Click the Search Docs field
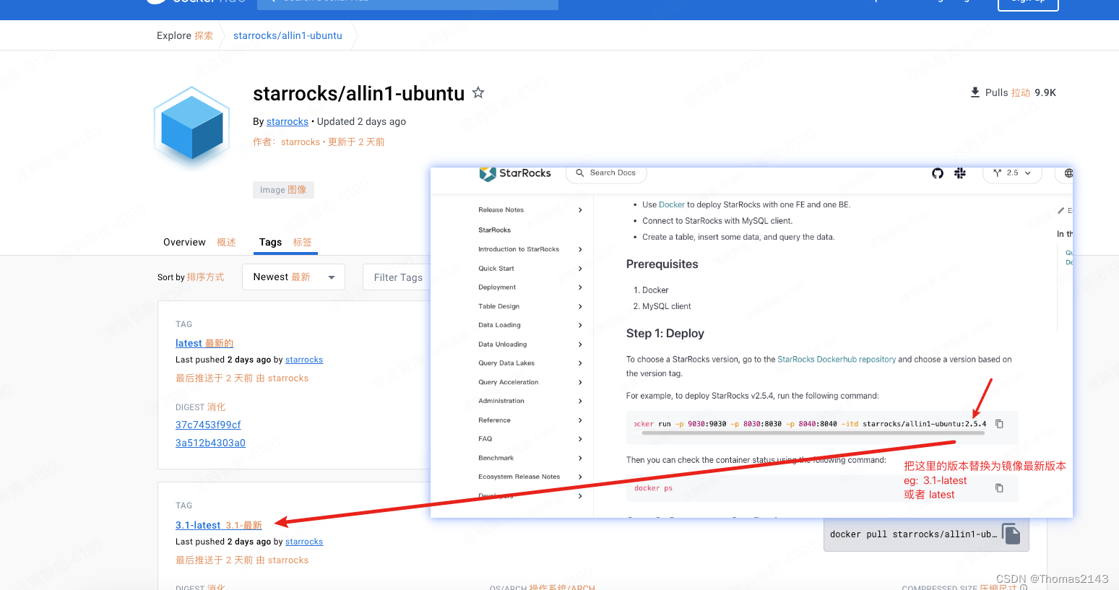Screen dimensions: 1119x590 click(606, 173)
